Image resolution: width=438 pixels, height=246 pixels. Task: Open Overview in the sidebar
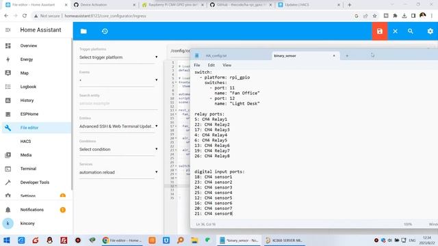tap(36, 46)
